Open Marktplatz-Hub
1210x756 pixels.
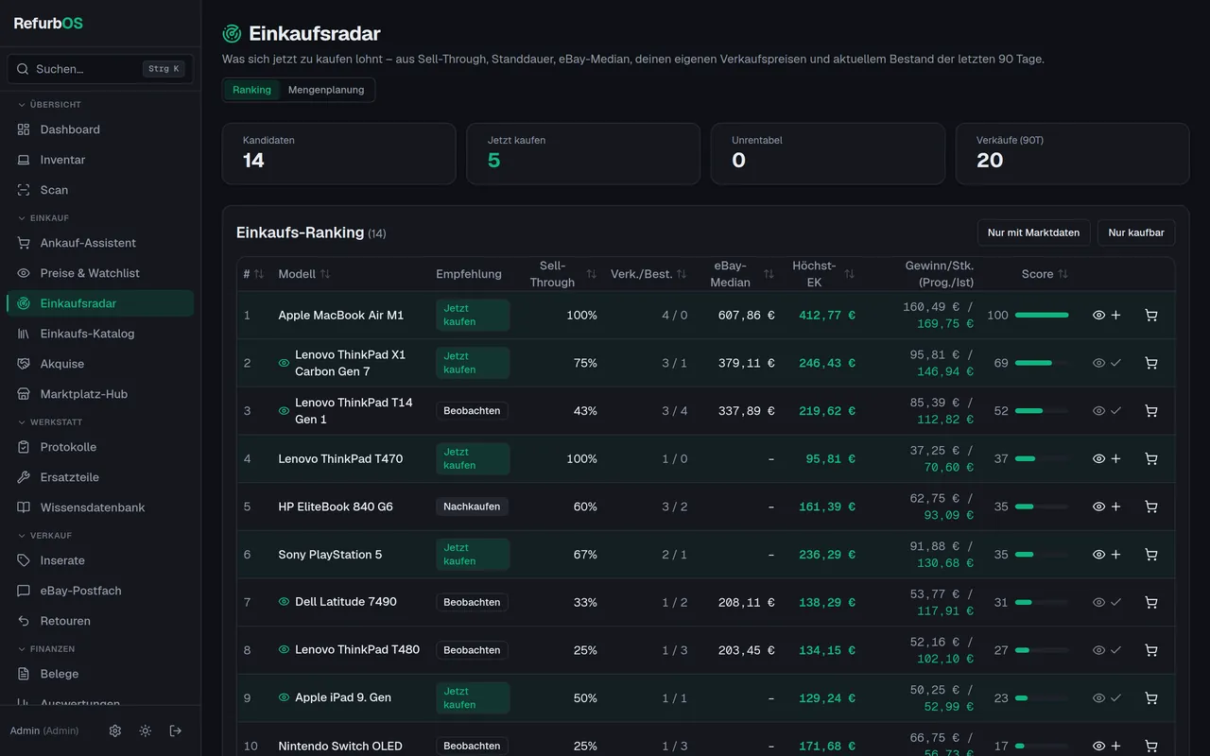coord(100,394)
